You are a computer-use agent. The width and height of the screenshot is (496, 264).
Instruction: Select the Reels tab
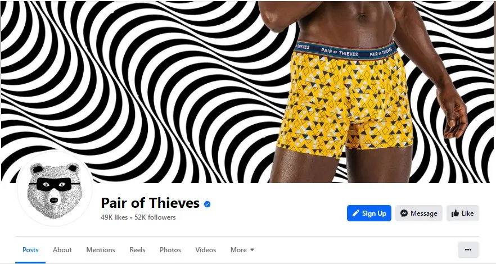(137, 250)
